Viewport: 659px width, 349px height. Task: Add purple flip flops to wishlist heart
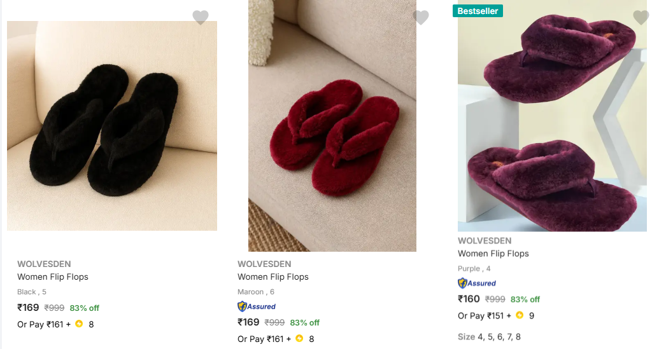(x=641, y=17)
